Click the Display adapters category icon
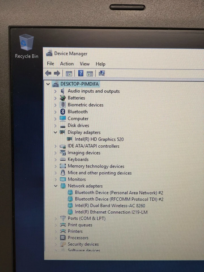204x272 pixels. click(x=62, y=132)
